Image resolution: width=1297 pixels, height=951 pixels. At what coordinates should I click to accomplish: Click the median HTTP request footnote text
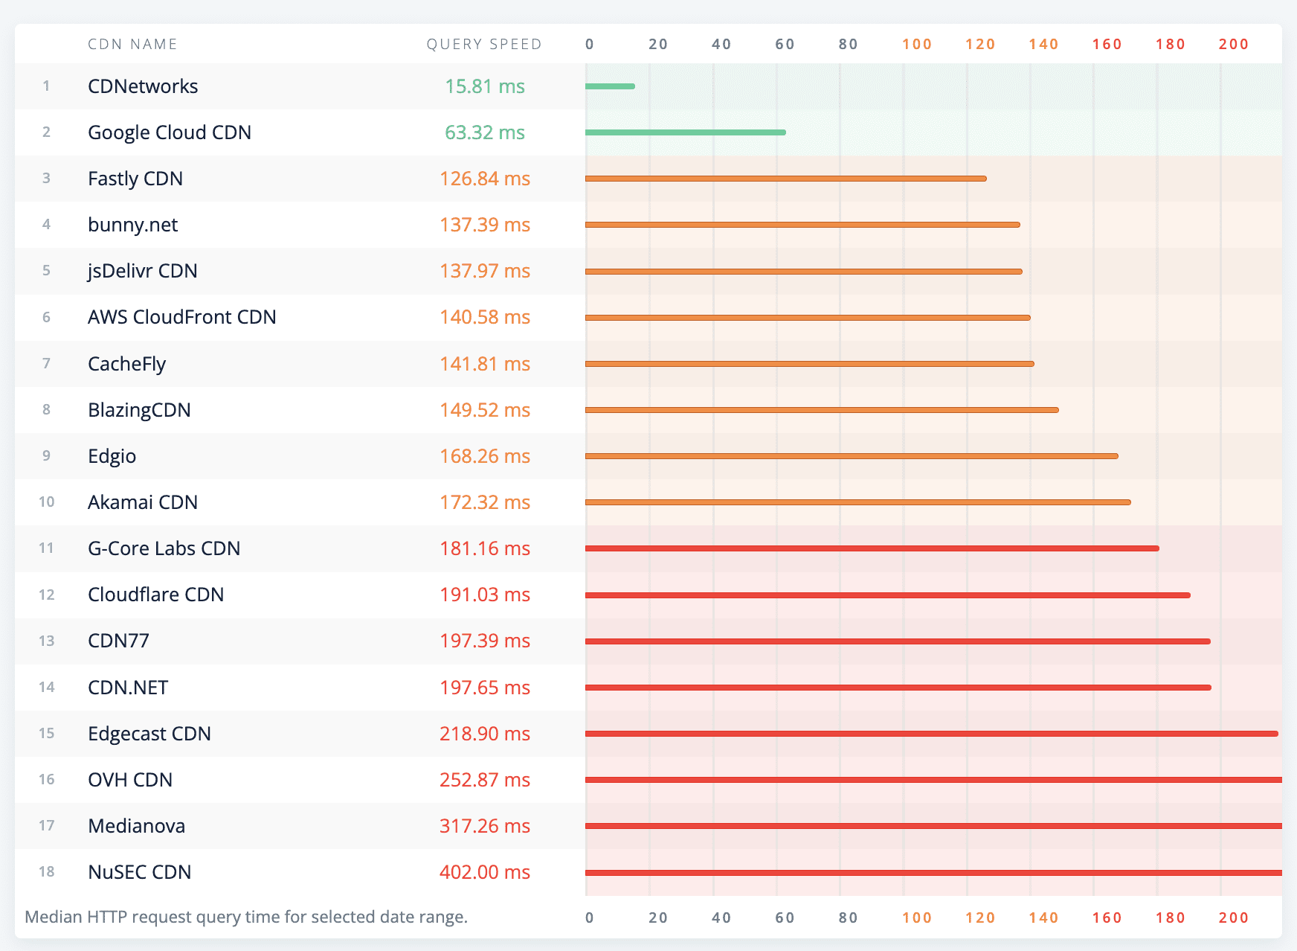pyautogui.click(x=246, y=917)
